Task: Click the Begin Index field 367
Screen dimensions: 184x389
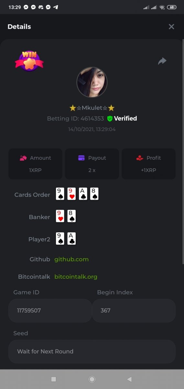Action: pos(134,311)
